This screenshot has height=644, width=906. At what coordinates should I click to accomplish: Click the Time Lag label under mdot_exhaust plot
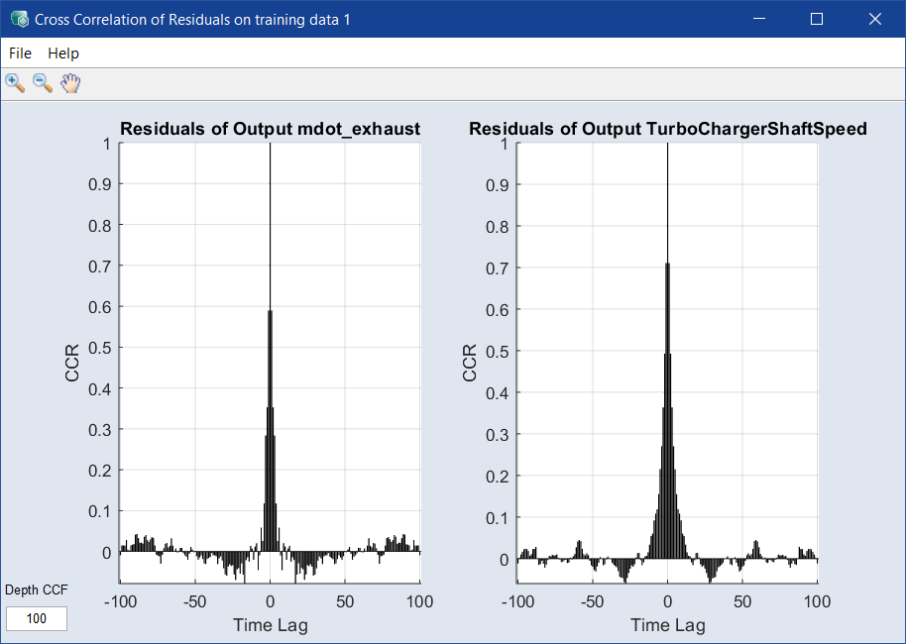pos(270,624)
